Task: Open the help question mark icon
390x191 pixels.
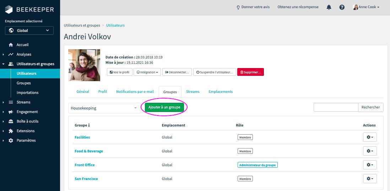Action: (x=342, y=7)
